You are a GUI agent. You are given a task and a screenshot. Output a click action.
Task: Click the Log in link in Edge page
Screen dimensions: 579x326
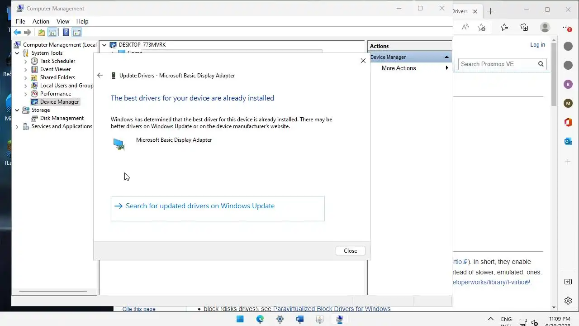coord(537,45)
